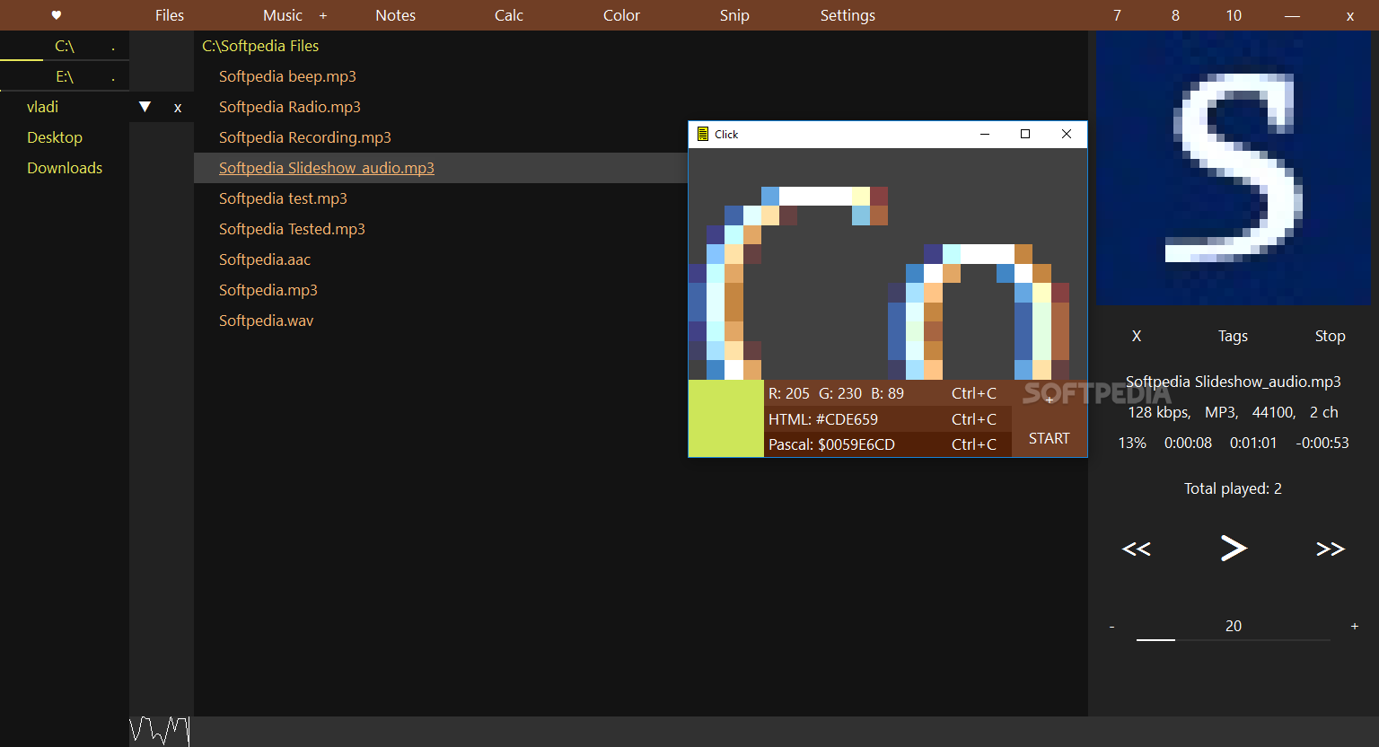Select Softpedia Recording.mp3
The width and height of the screenshot is (1379, 747).
click(x=305, y=137)
